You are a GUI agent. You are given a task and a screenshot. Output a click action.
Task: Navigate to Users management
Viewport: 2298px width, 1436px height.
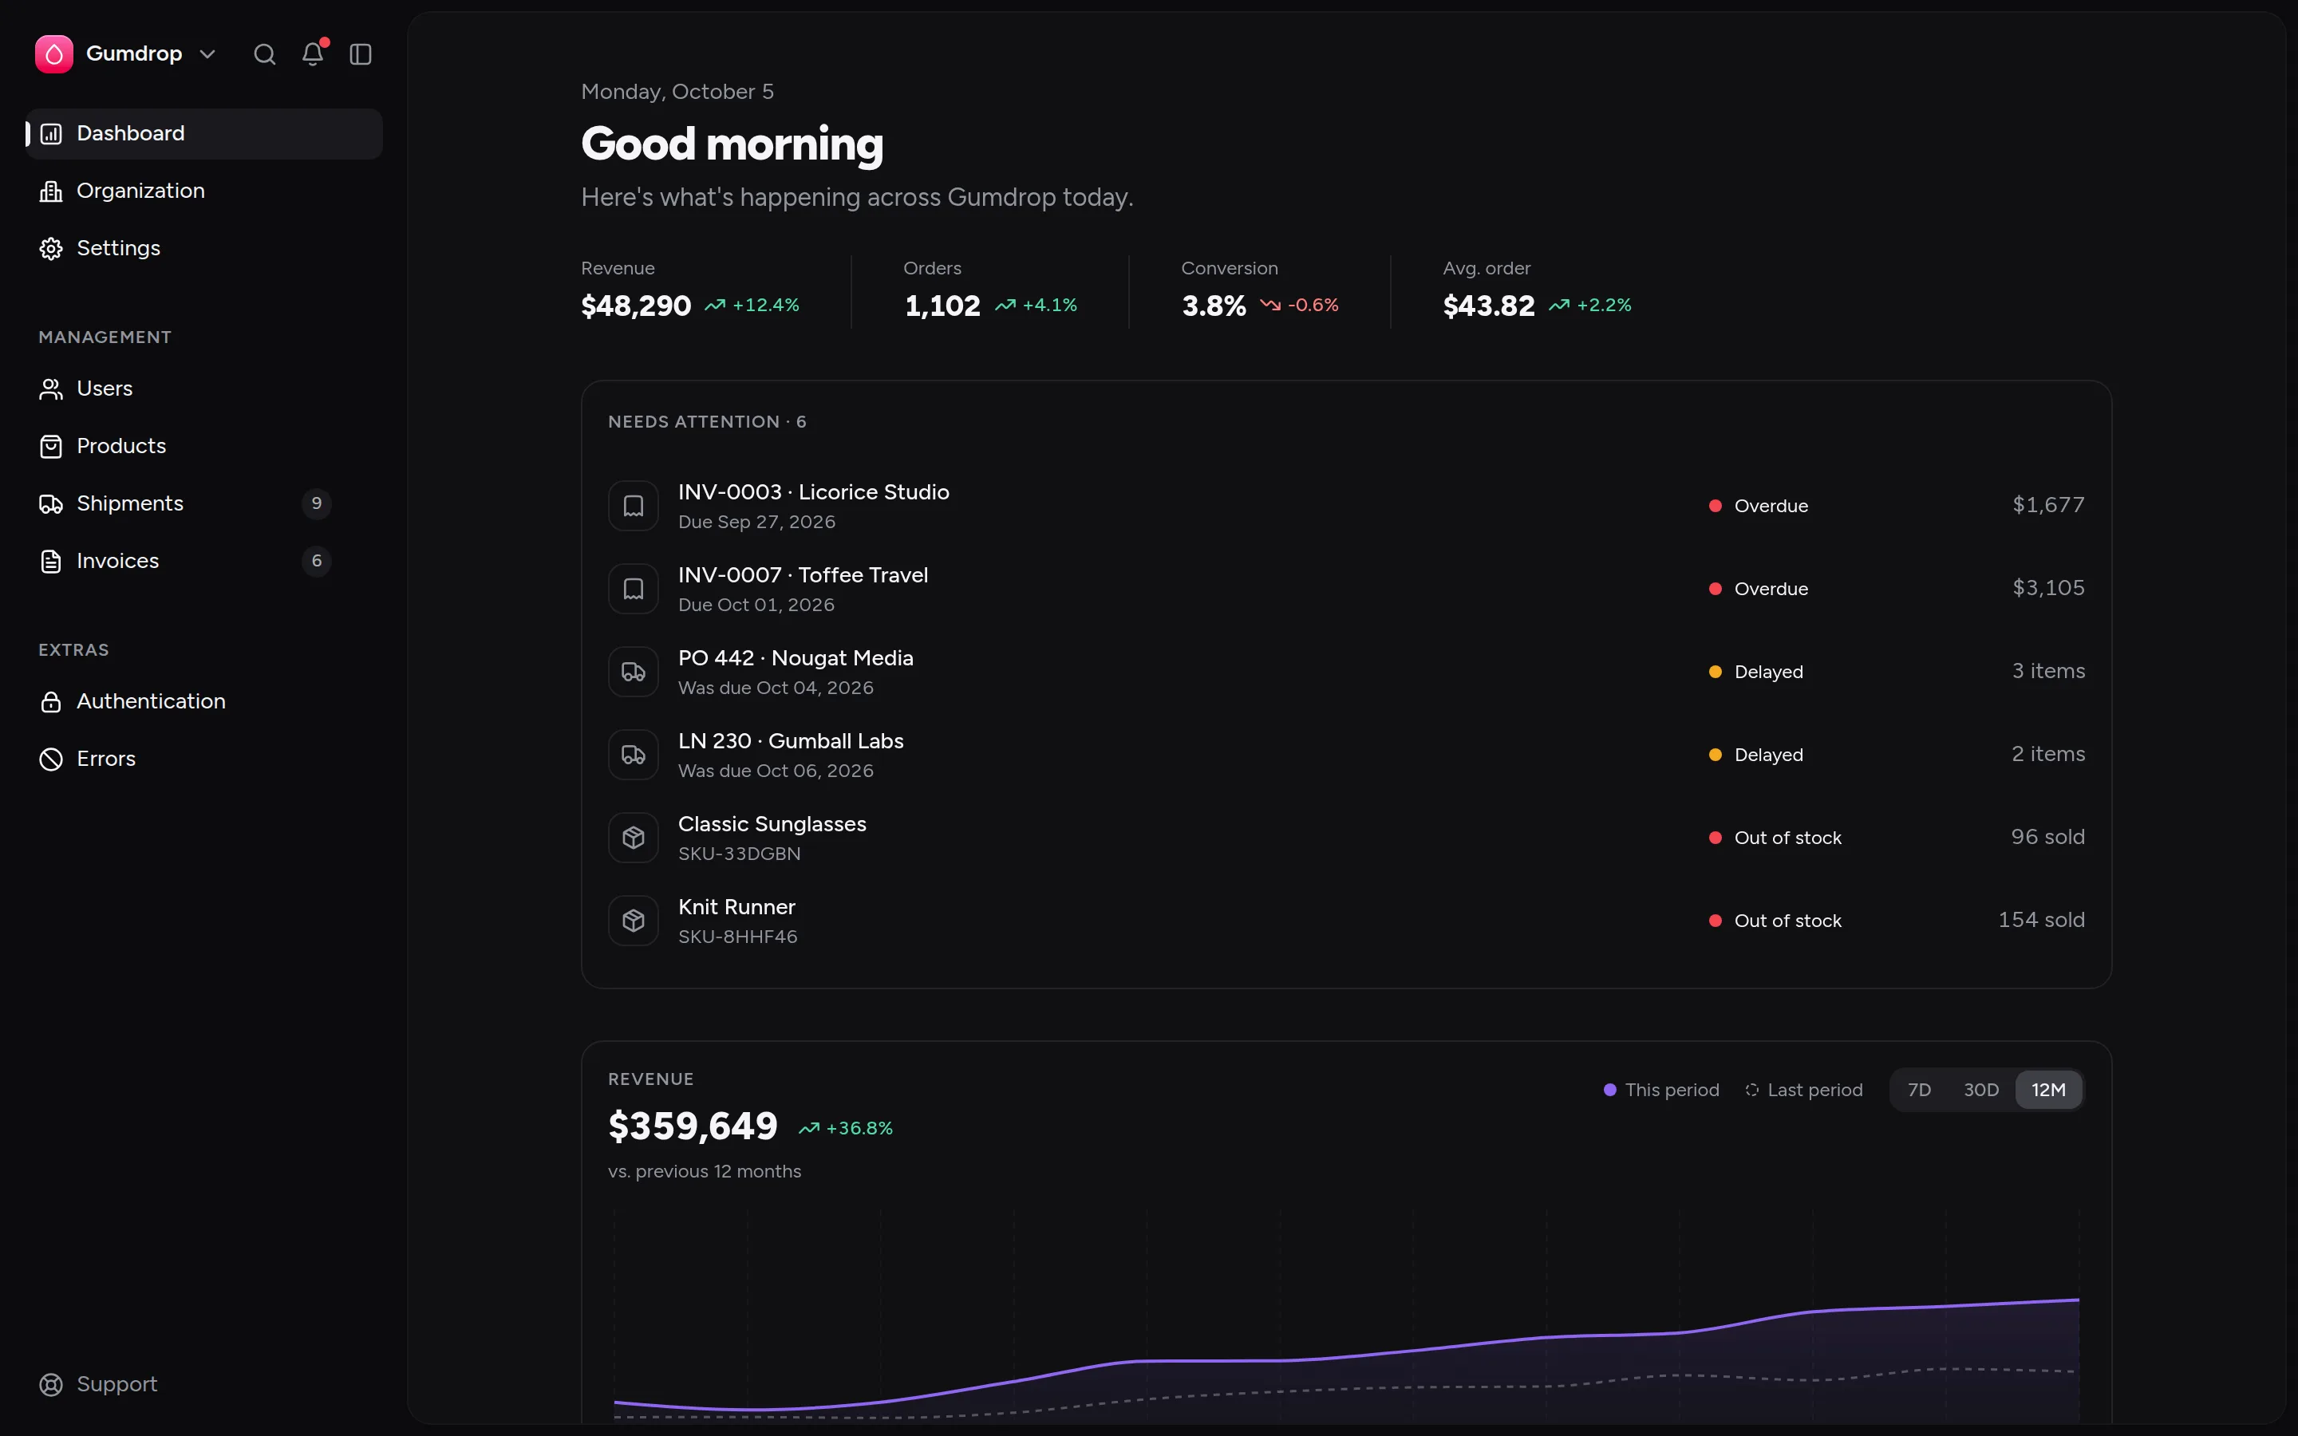pyautogui.click(x=204, y=389)
